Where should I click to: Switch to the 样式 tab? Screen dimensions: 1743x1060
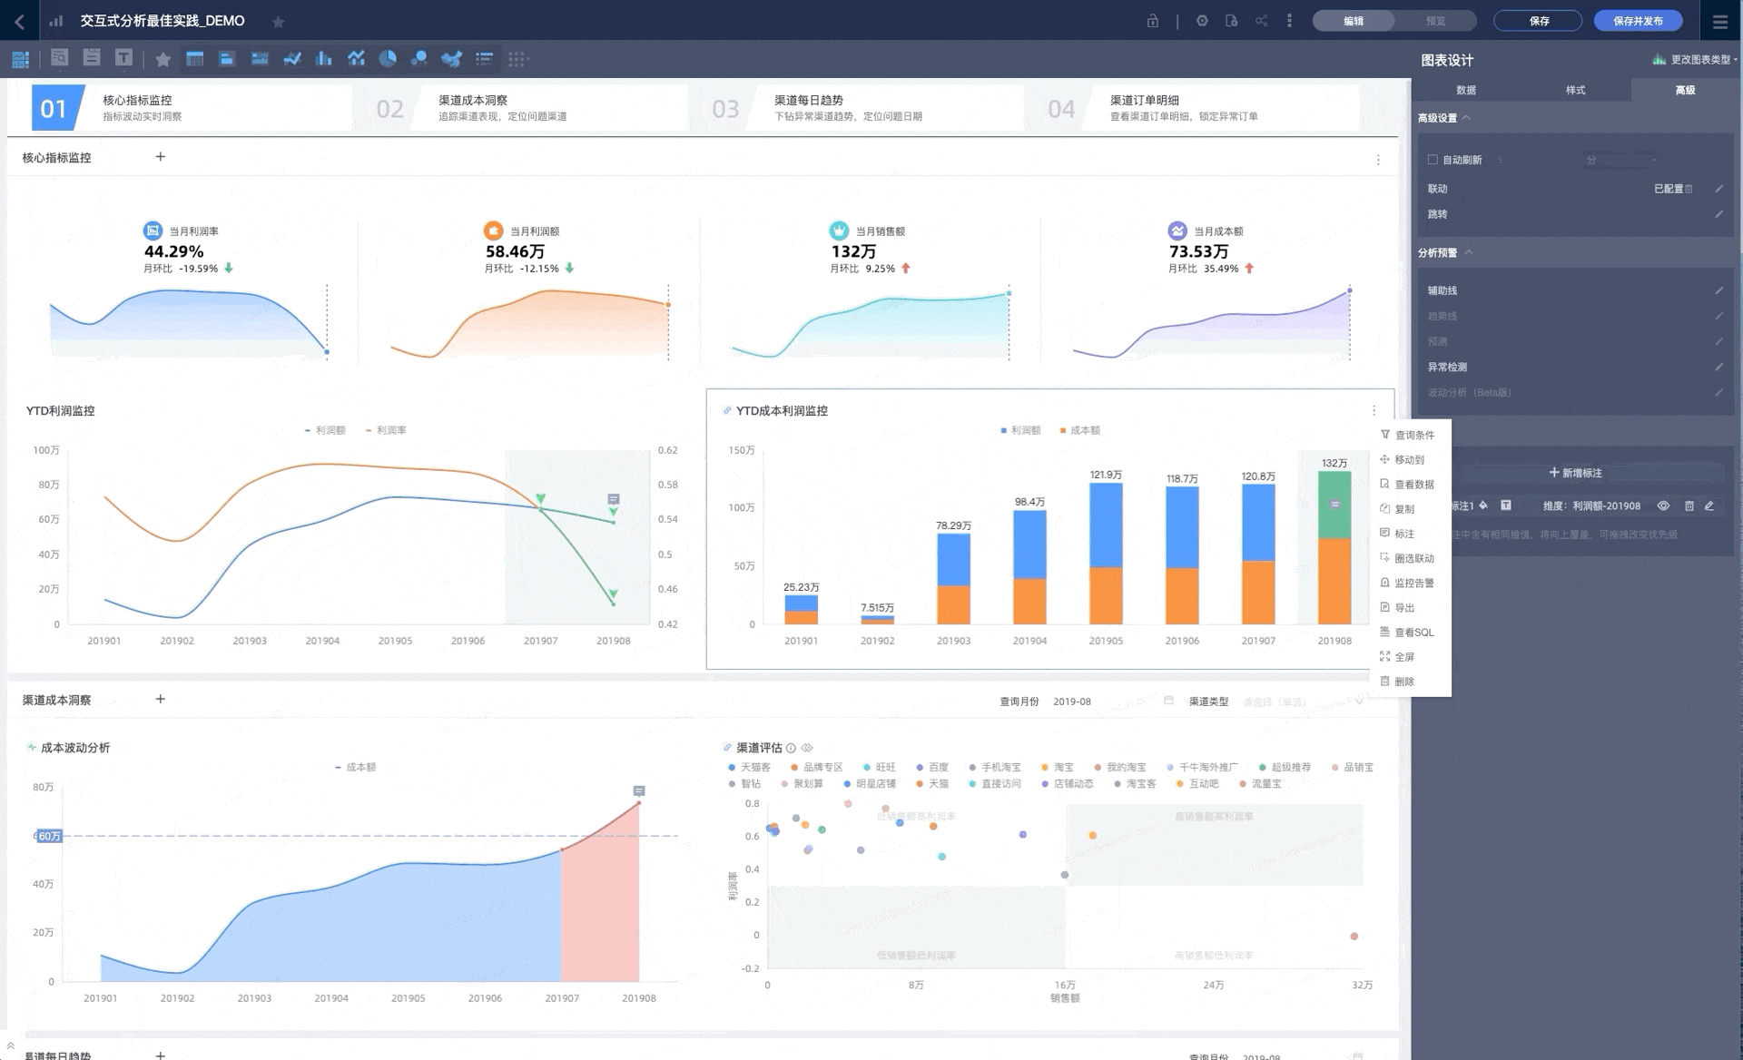(1575, 90)
